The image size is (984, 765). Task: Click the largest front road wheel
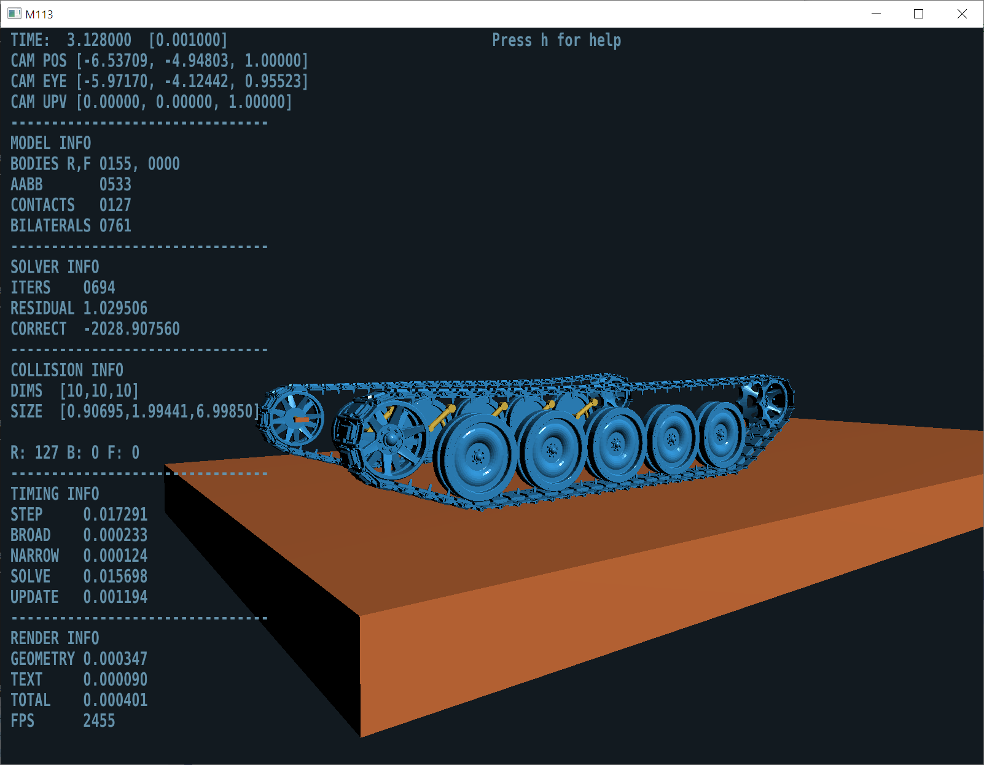coord(476,457)
